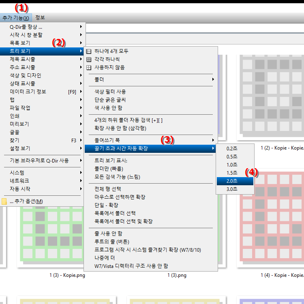
Task: Open the 정보 menu
Action: (40, 18)
